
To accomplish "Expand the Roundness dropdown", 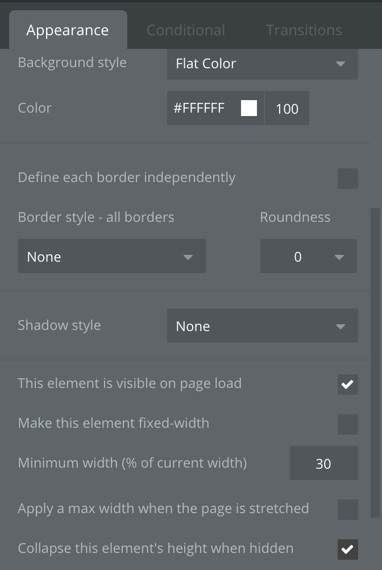I will [x=308, y=257].
